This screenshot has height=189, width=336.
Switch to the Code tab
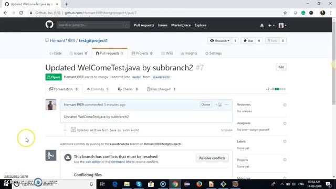point(56,53)
